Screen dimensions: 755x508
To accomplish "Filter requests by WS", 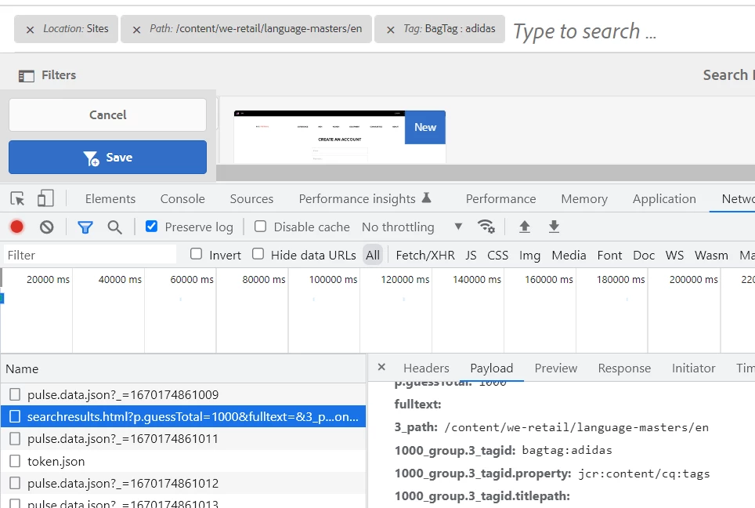I will (x=674, y=255).
